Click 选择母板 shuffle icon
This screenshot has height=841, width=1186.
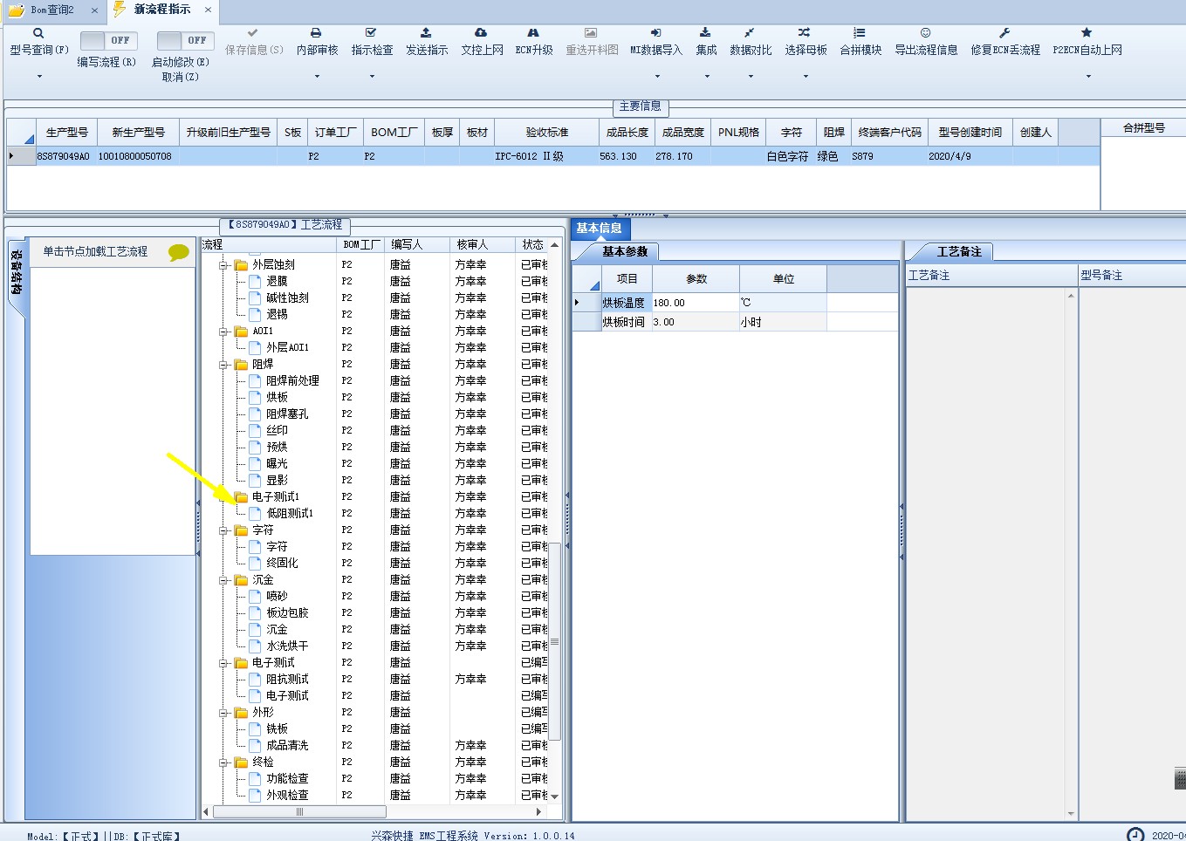pyautogui.click(x=805, y=33)
